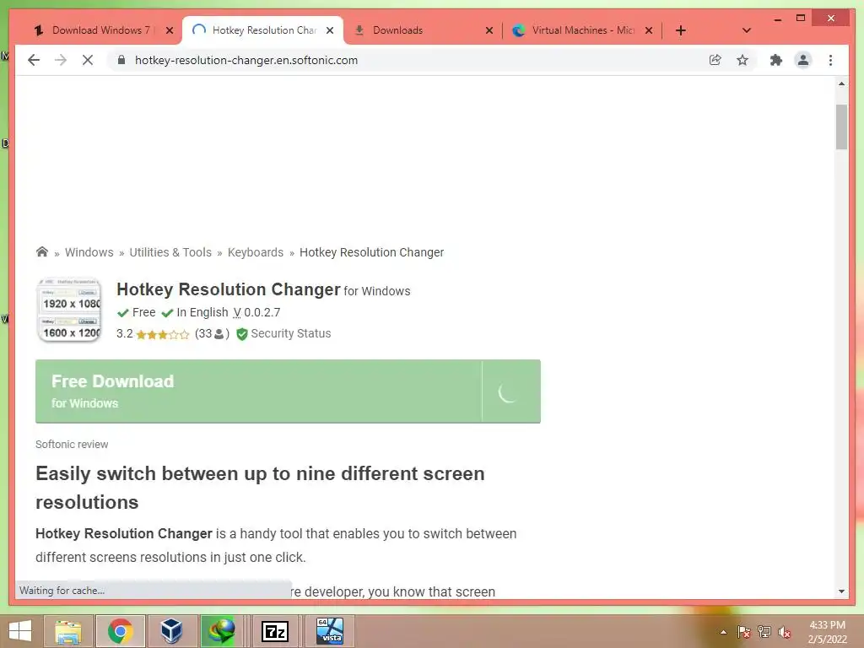Screen dimensions: 864x648
Task: Open the Chrome profile avatar
Action: (x=803, y=60)
